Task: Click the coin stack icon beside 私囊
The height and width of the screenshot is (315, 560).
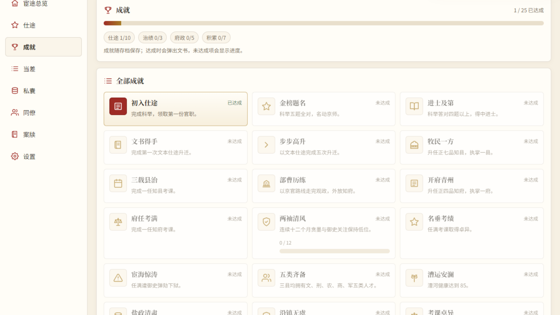Action: click(x=15, y=91)
